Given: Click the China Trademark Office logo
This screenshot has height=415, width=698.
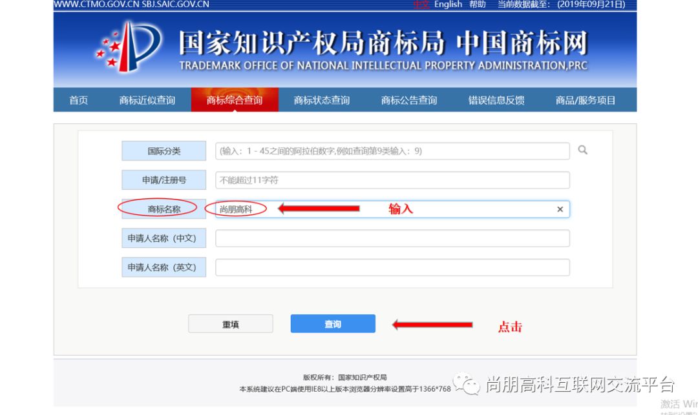Looking at the screenshot, I should pyautogui.click(x=128, y=47).
